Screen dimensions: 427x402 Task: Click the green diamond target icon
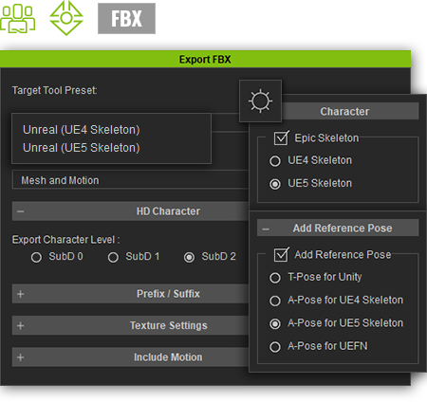pos(66,18)
